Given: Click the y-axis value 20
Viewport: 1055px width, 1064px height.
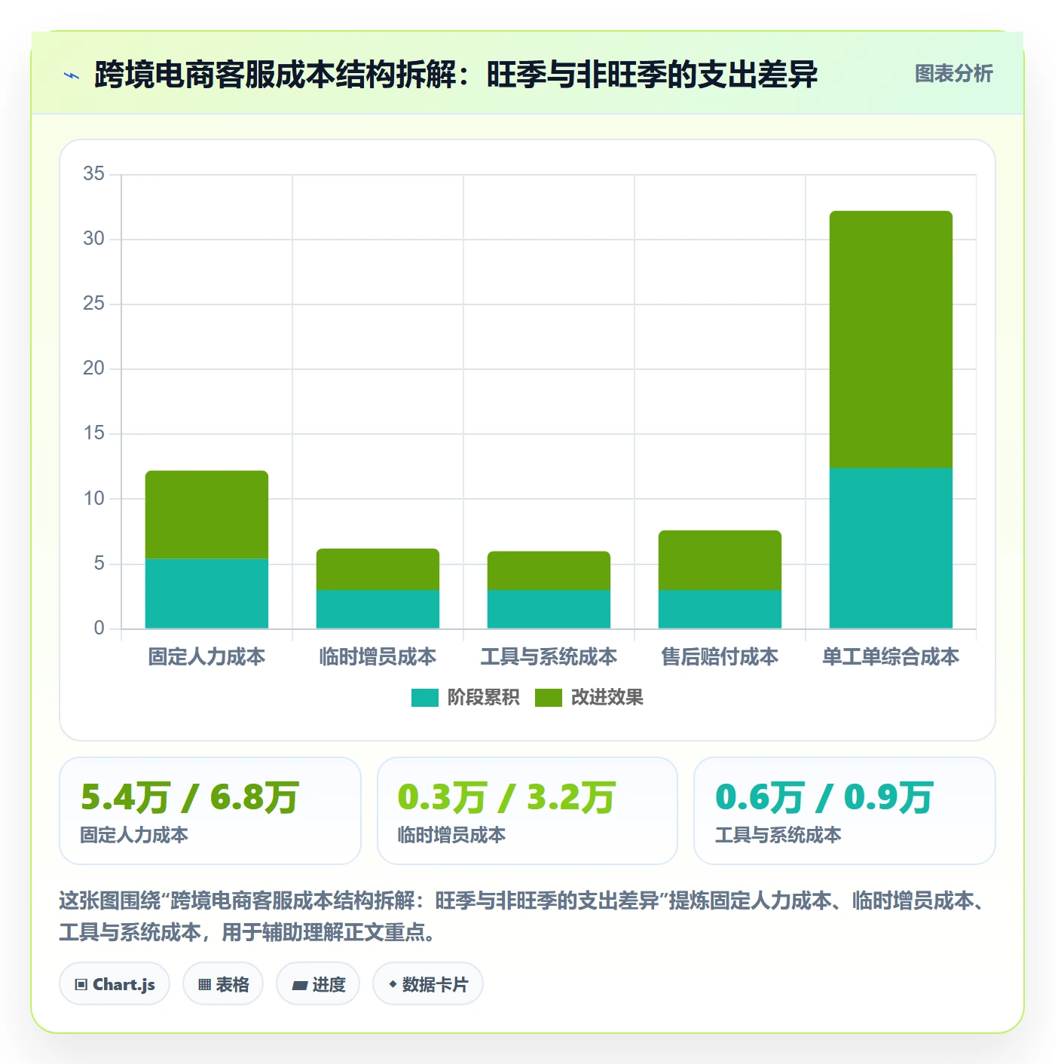Looking at the screenshot, I should (x=94, y=368).
